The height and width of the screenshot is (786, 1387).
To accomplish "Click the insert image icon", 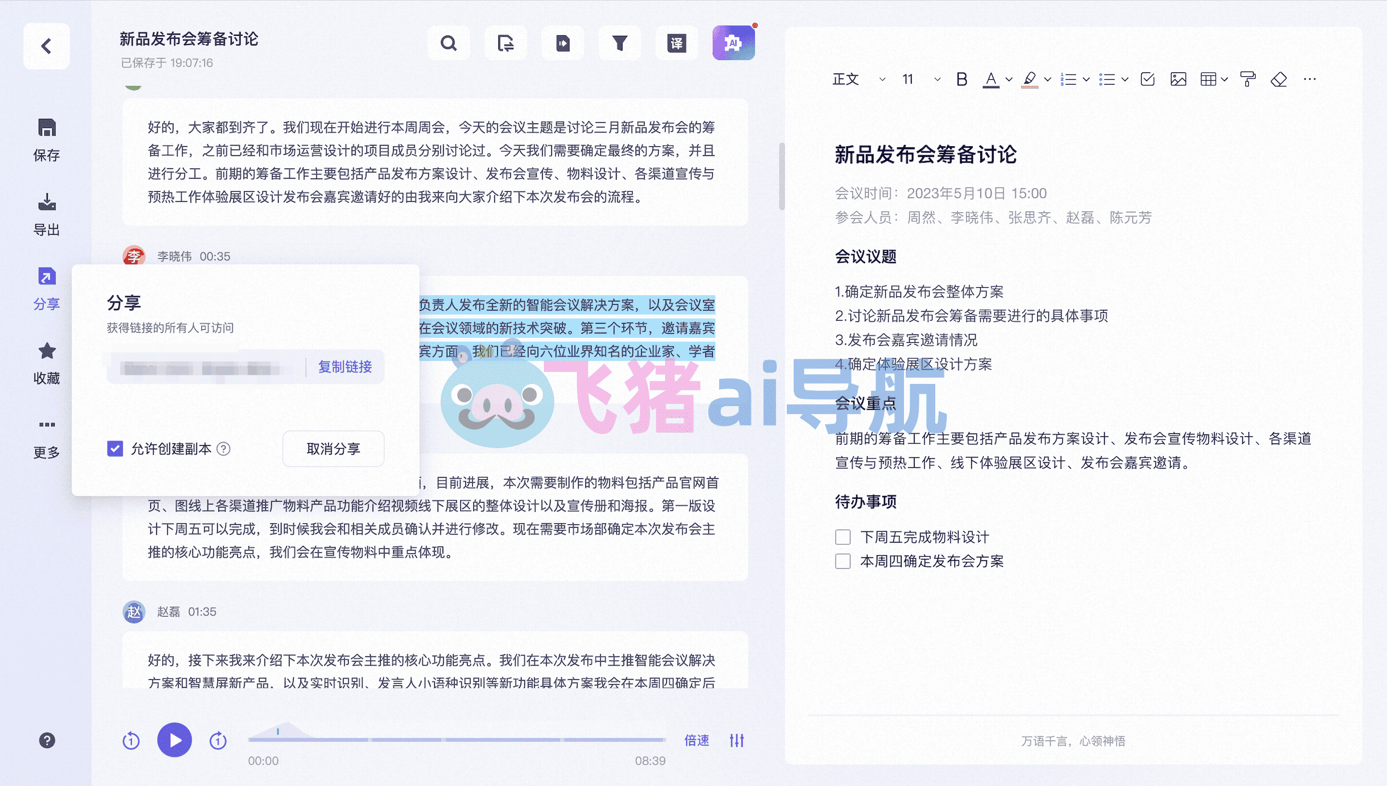I will pos(1178,79).
